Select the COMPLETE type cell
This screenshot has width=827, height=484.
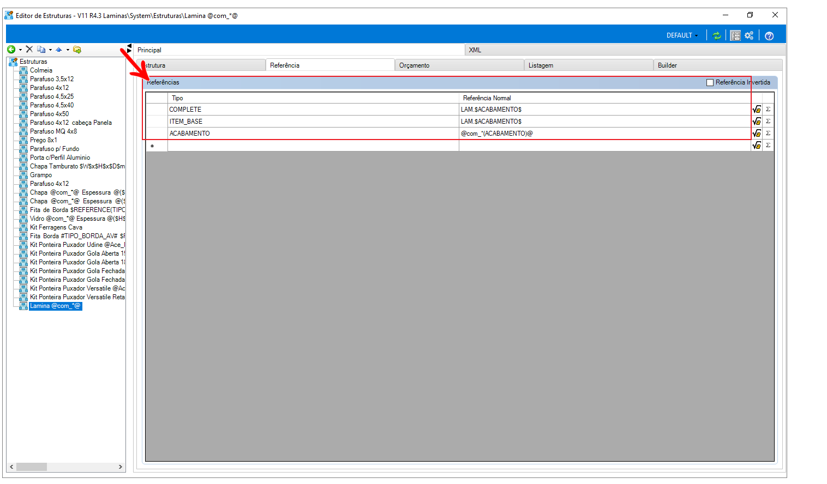[x=313, y=110]
